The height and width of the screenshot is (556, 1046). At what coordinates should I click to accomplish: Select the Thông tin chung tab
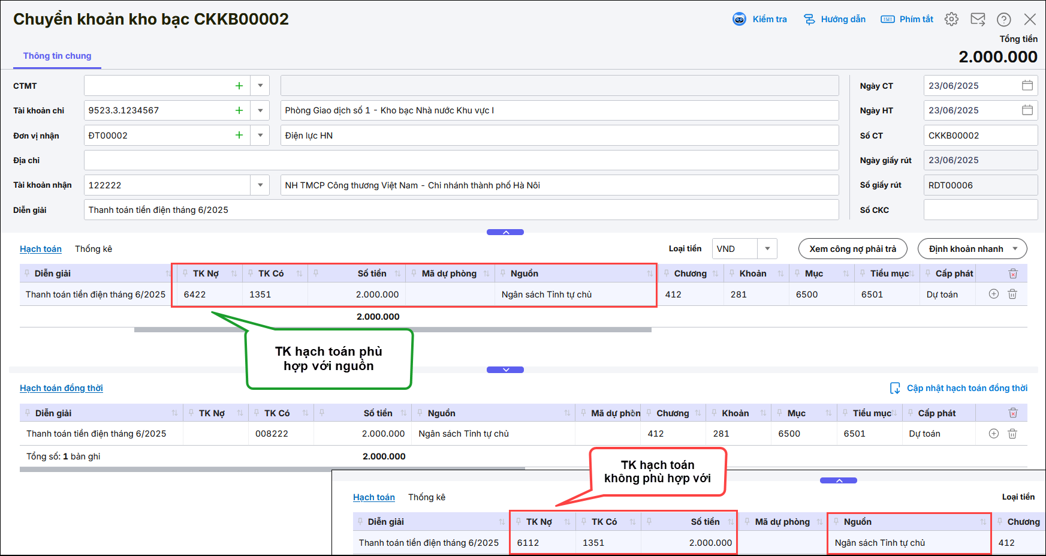pyautogui.click(x=58, y=56)
